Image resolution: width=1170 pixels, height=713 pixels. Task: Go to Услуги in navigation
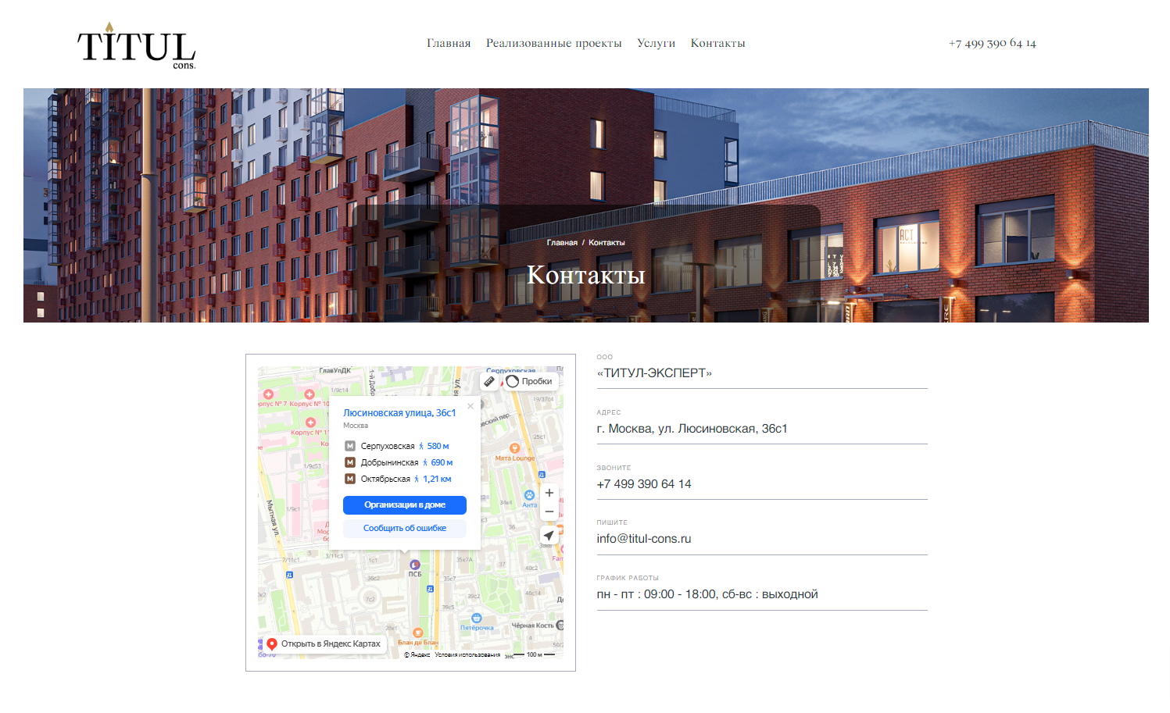pos(656,43)
